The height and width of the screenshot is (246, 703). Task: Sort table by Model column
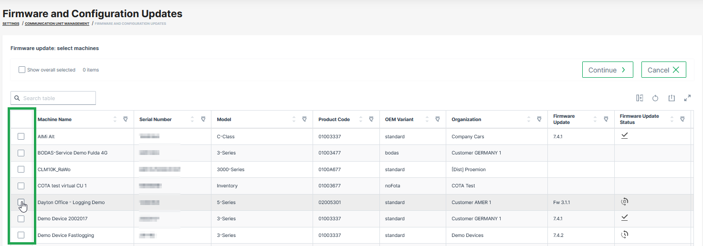coord(294,119)
